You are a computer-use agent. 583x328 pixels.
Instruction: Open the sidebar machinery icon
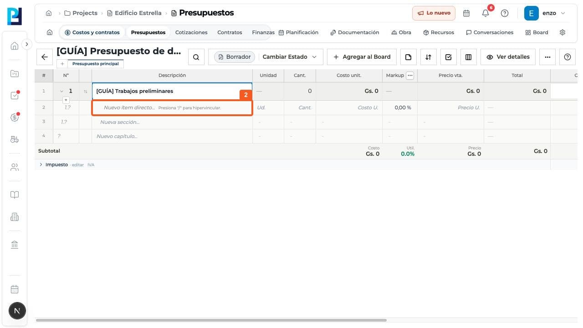(x=15, y=140)
